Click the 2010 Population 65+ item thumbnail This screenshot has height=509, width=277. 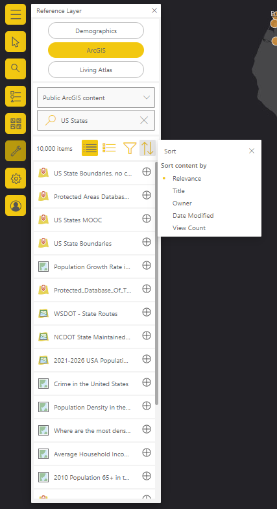coord(43,477)
